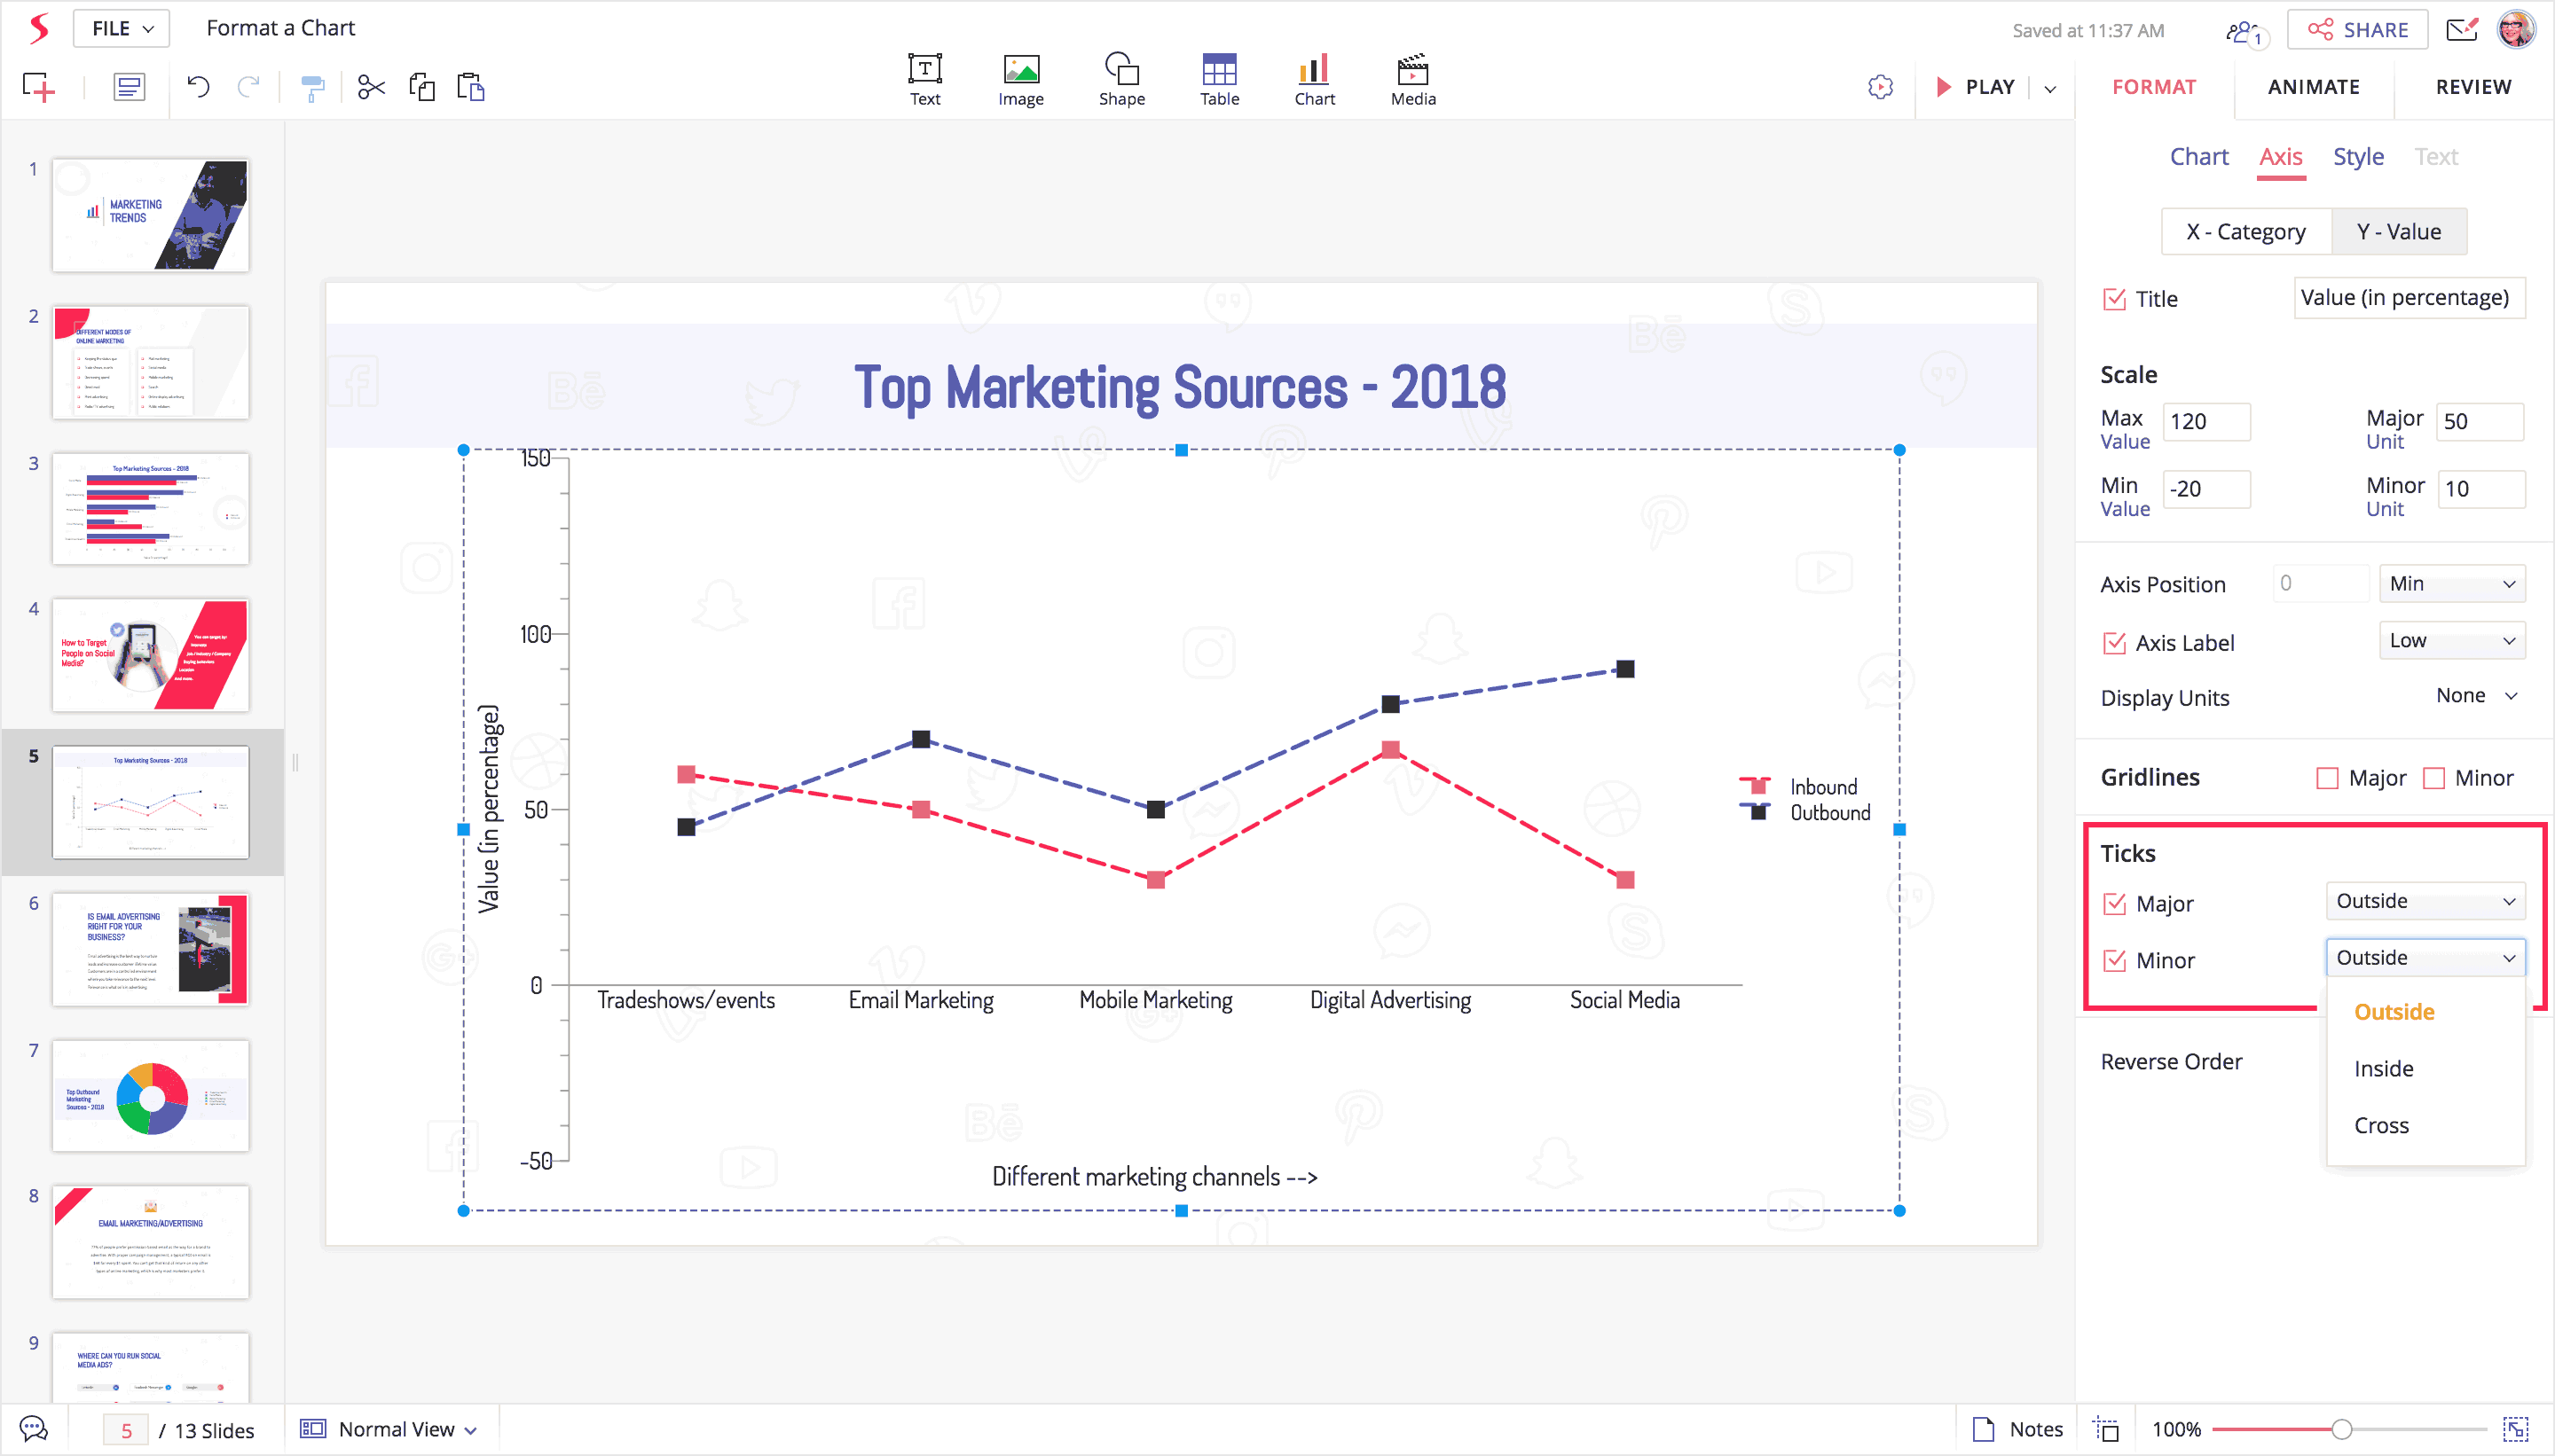Select the Format Painter icon
2555x1456 pixels.
(312, 88)
